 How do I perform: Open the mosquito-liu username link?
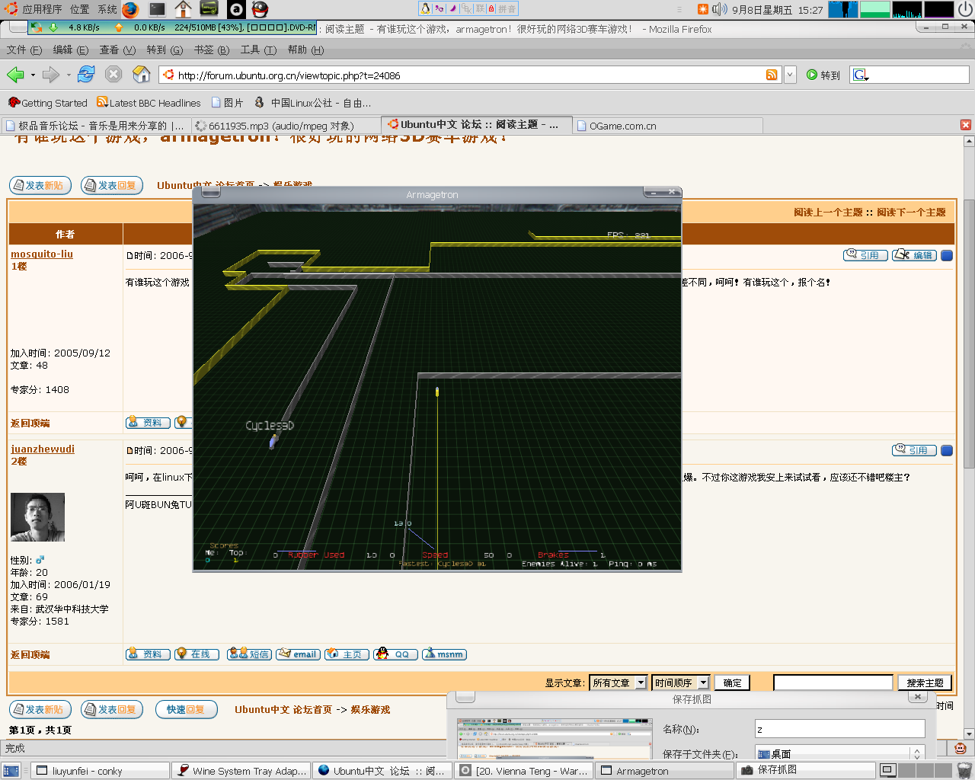click(x=42, y=254)
